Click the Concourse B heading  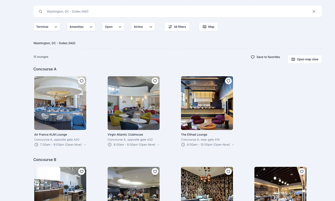(45, 160)
